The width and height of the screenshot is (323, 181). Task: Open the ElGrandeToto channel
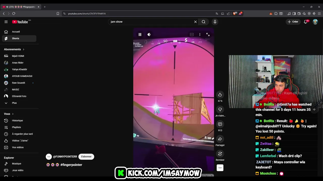pos(19,96)
